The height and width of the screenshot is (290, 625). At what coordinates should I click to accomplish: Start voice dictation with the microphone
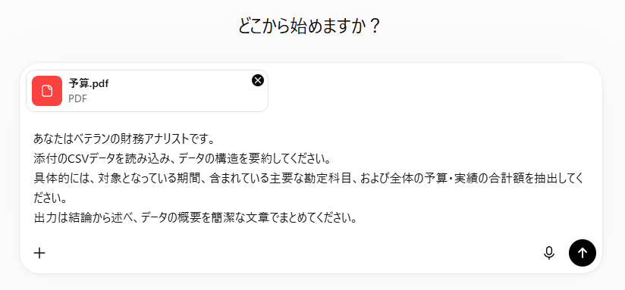click(549, 253)
